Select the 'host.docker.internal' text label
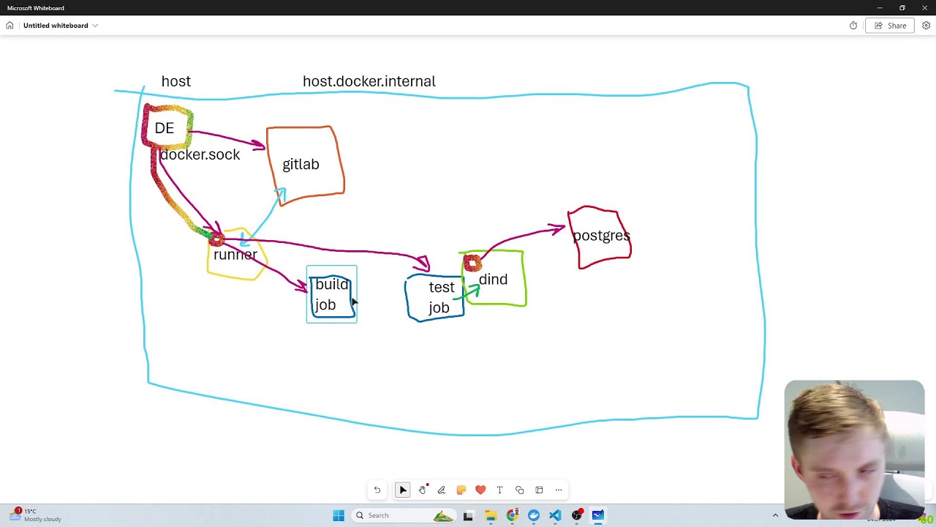Screen dimensions: 936x527 (369, 81)
